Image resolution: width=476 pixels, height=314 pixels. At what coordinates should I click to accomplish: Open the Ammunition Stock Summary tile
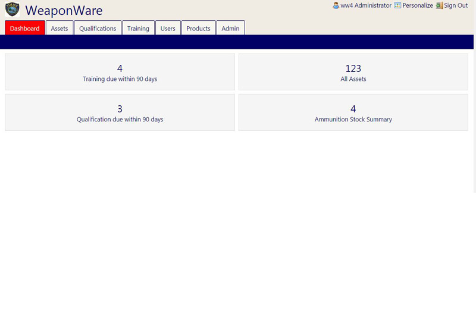click(353, 113)
